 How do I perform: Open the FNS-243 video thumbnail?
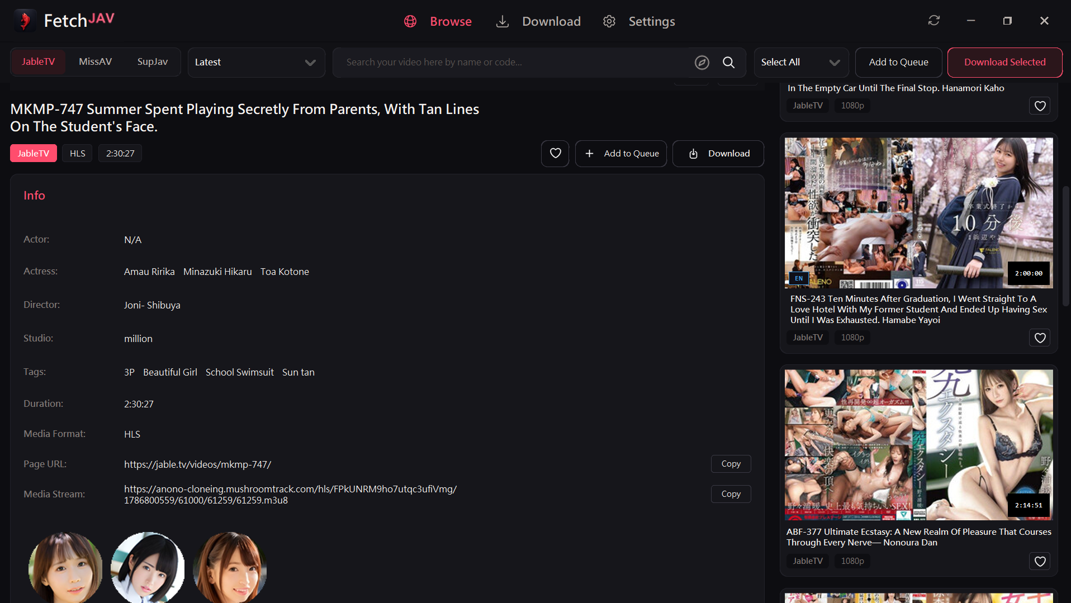point(918,213)
